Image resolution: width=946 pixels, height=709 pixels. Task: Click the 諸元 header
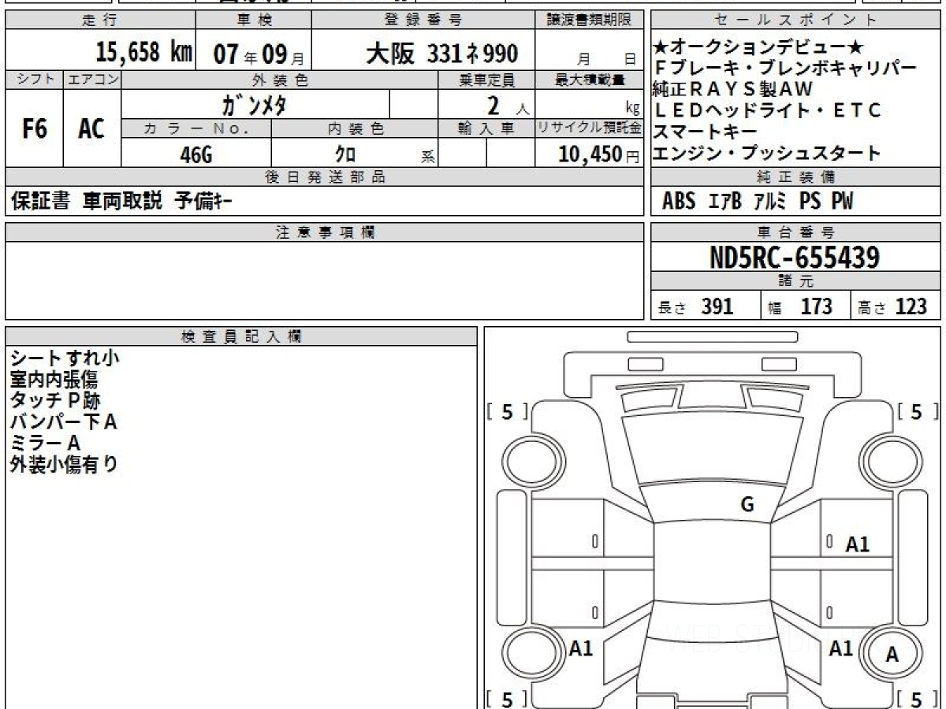(x=795, y=281)
